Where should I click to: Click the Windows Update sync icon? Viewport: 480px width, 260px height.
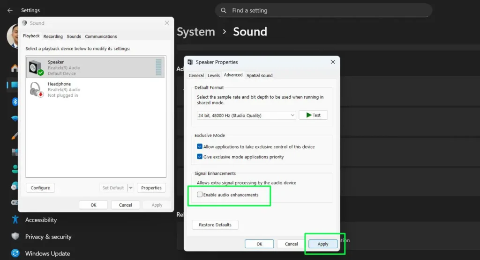(15, 253)
